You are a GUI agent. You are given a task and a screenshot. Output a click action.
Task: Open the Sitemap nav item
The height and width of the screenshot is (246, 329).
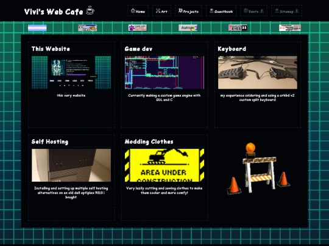coord(286,11)
